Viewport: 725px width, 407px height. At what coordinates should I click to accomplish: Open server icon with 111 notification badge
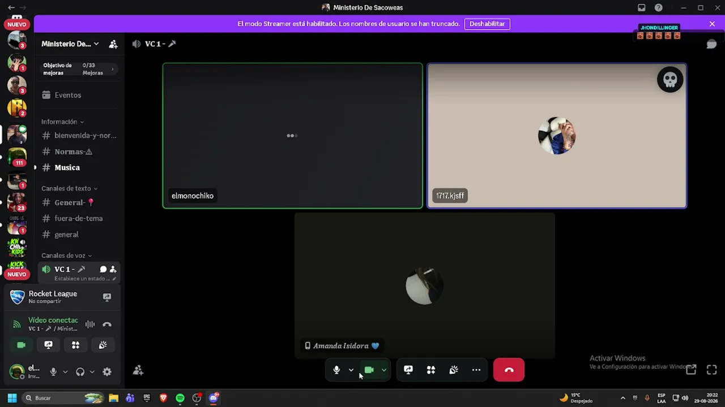(x=17, y=156)
